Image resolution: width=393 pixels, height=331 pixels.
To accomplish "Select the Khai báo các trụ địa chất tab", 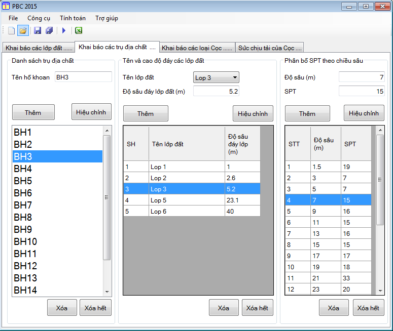I will tap(117, 47).
